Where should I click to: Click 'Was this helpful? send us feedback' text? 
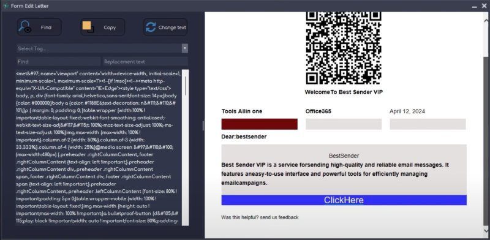click(x=260, y=217)
